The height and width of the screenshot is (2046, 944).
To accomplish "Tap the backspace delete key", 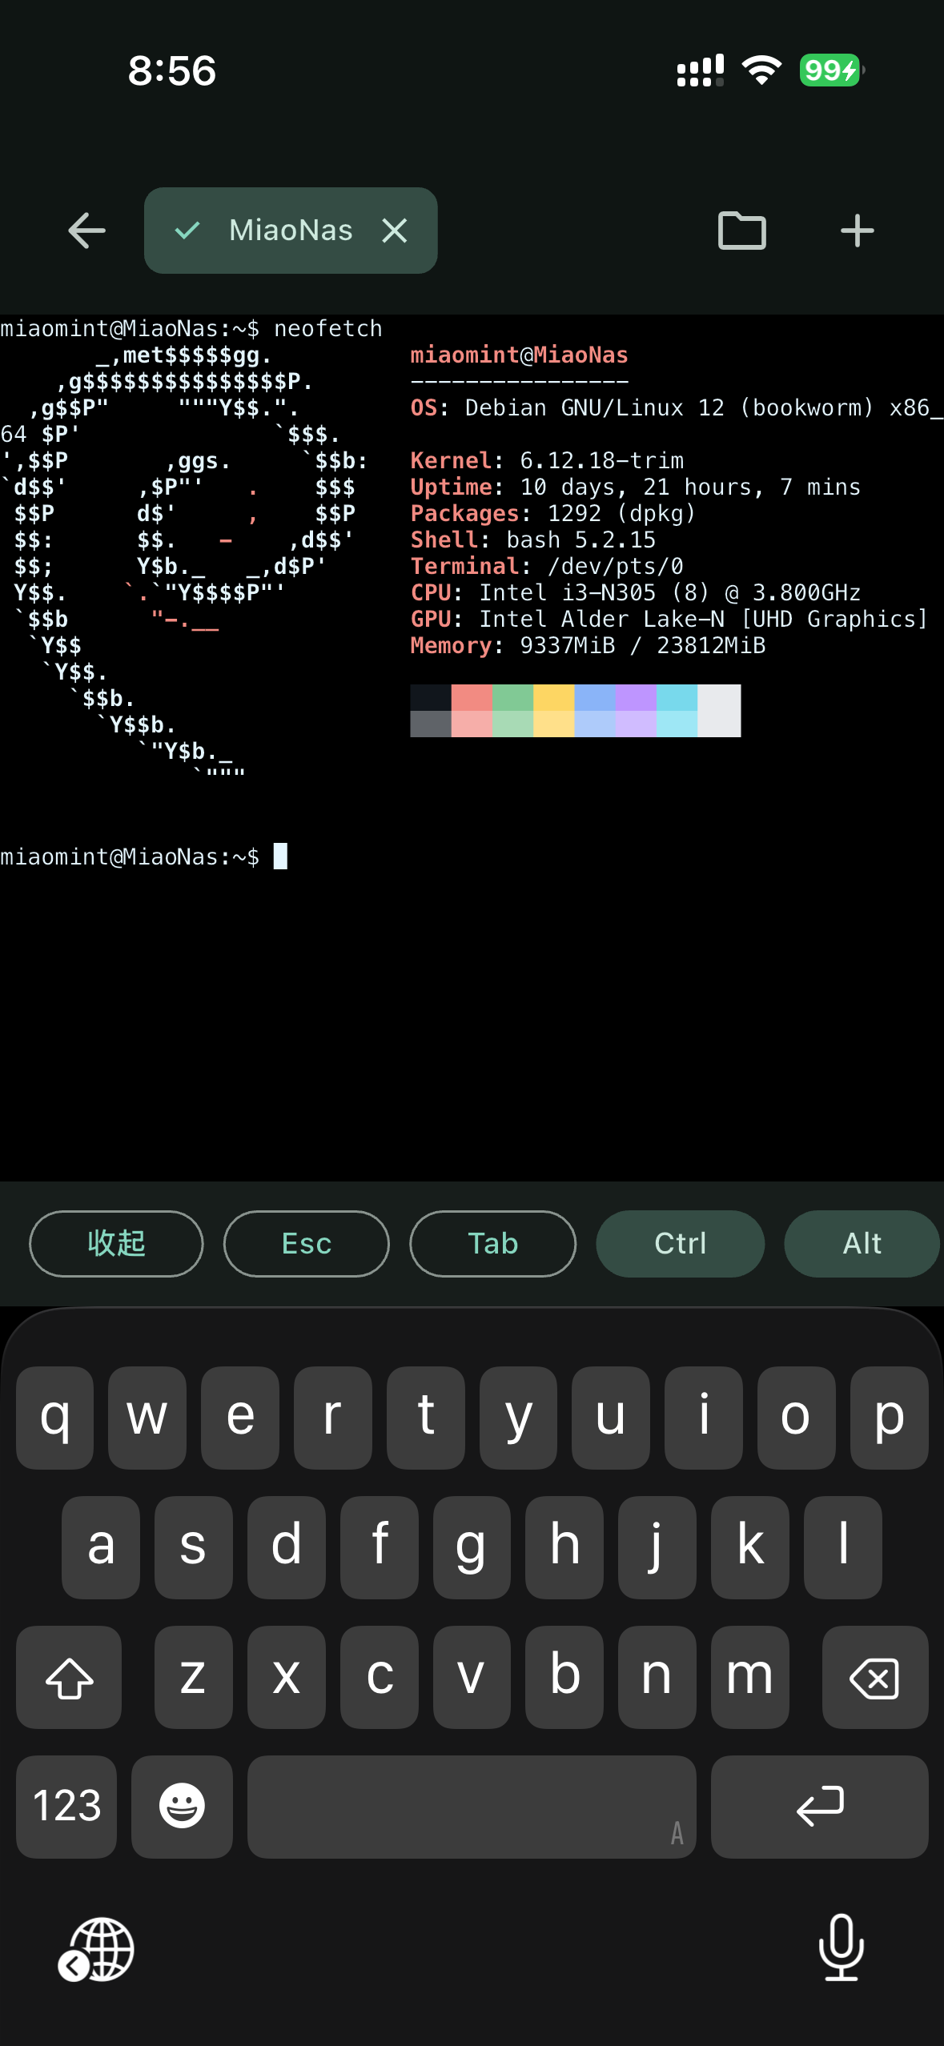I will point(874,1677).
